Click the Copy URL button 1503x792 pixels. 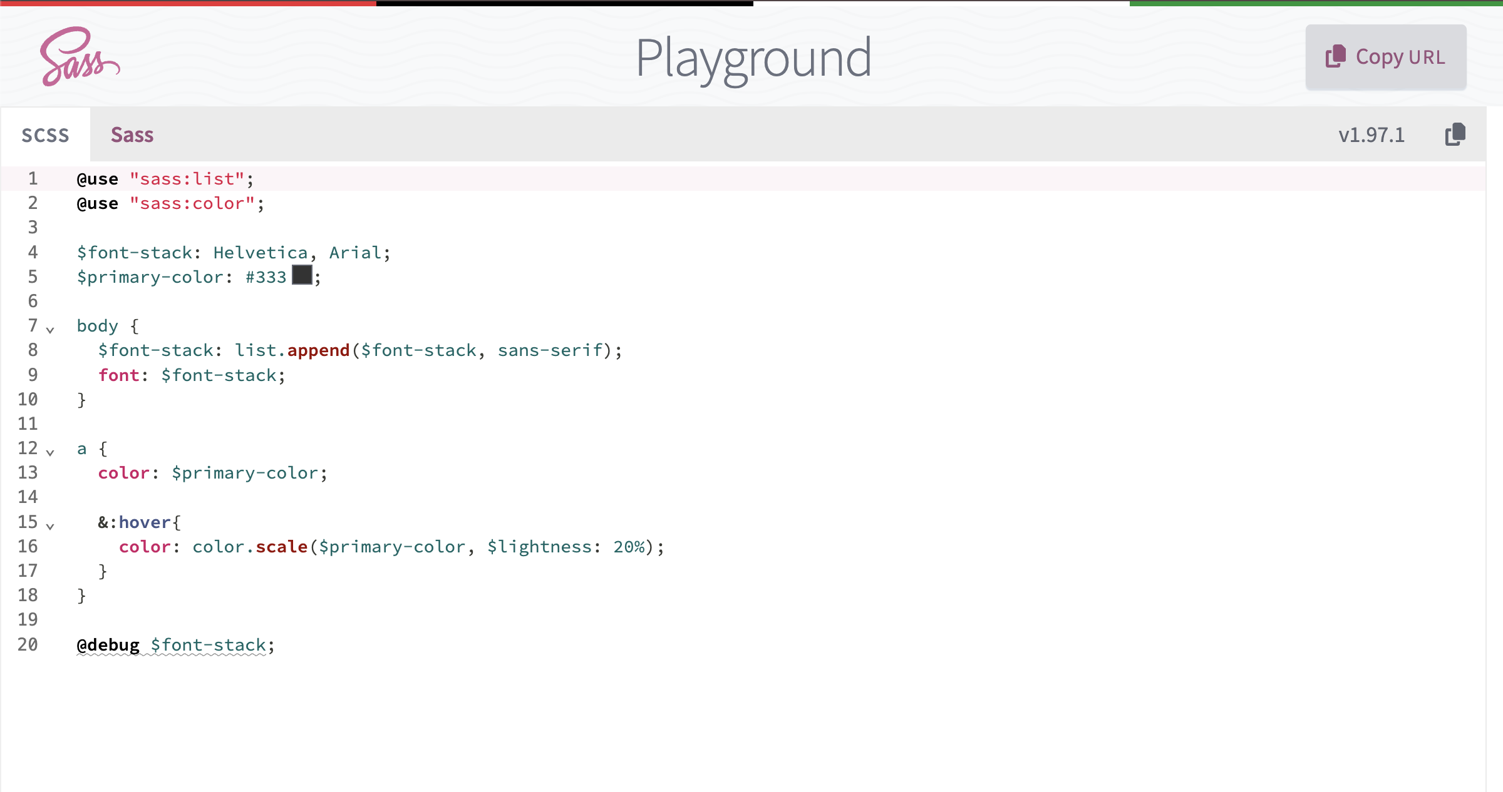point(1385,57)
